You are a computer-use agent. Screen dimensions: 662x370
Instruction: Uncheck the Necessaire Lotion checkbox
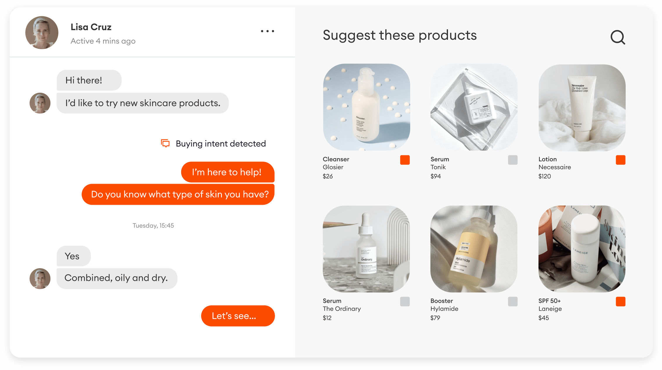click(621, 160)
